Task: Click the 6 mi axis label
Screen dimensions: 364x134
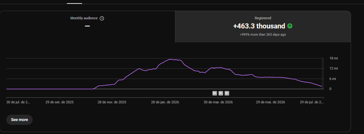Action: [x=333, y=79]
